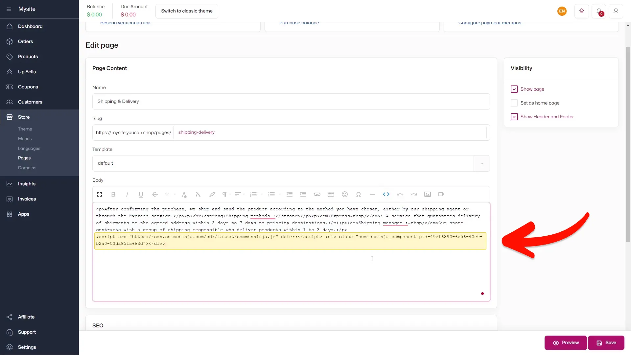The height and width of the screenshot is (355, 631).
Task: Insert a link using the chain icon
Action: click(x=317, y=194)
